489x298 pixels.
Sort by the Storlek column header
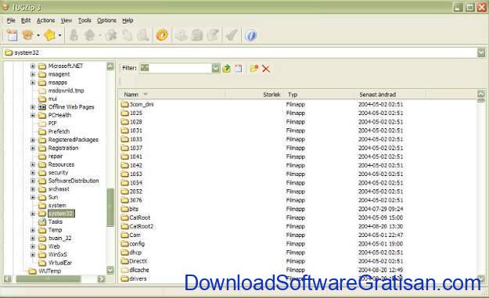tap(253, 95)
